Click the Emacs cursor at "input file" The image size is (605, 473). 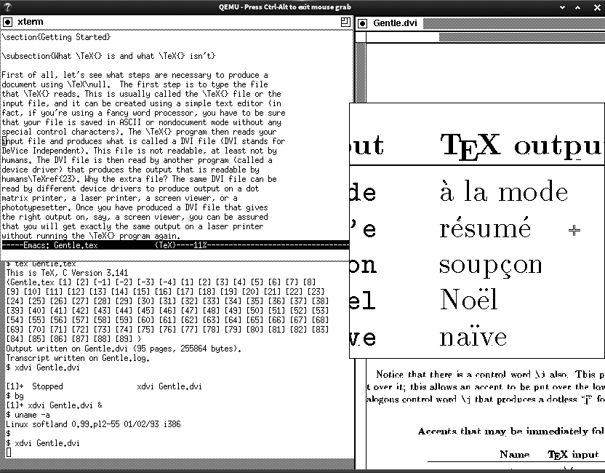click(4, 141)
